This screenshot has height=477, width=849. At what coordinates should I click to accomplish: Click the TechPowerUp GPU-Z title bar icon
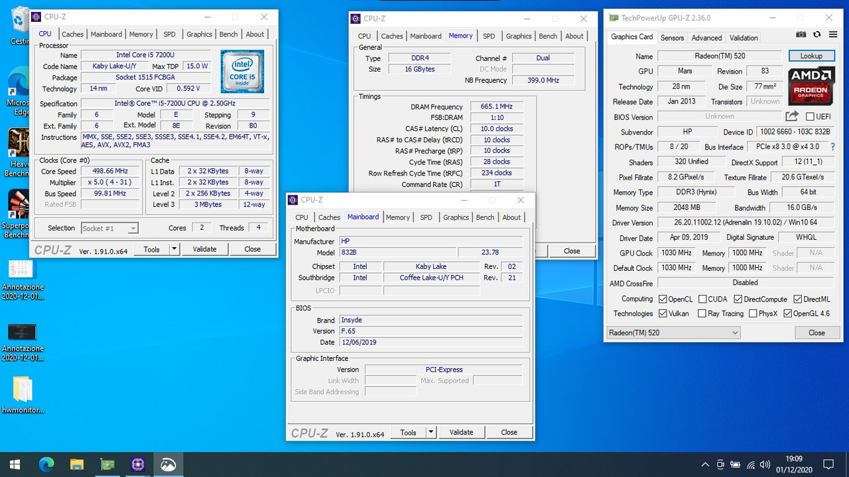[614, 18]
